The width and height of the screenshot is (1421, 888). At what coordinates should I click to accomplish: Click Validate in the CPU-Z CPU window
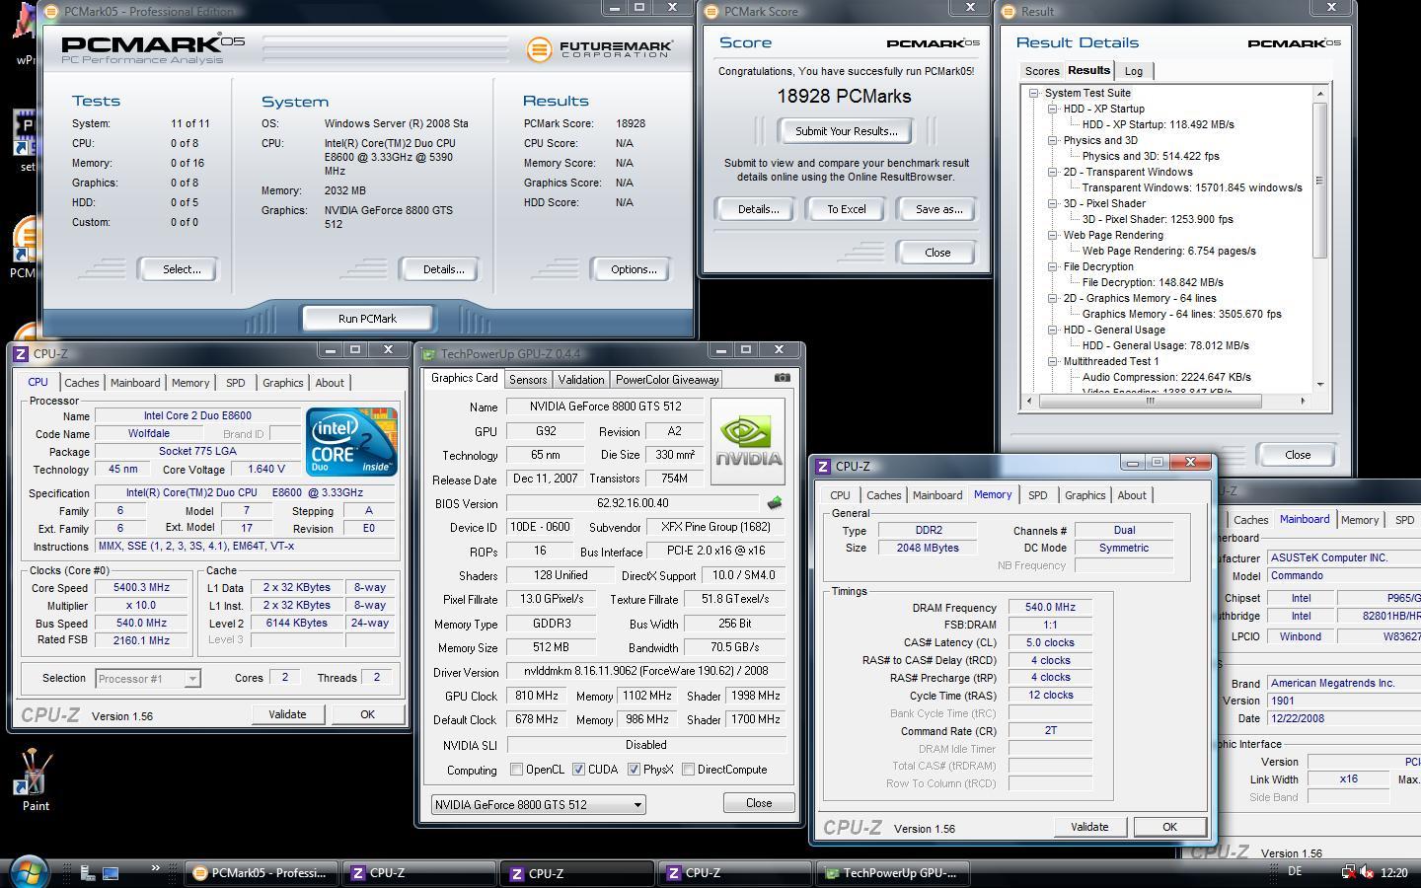[x=287, y=714]
